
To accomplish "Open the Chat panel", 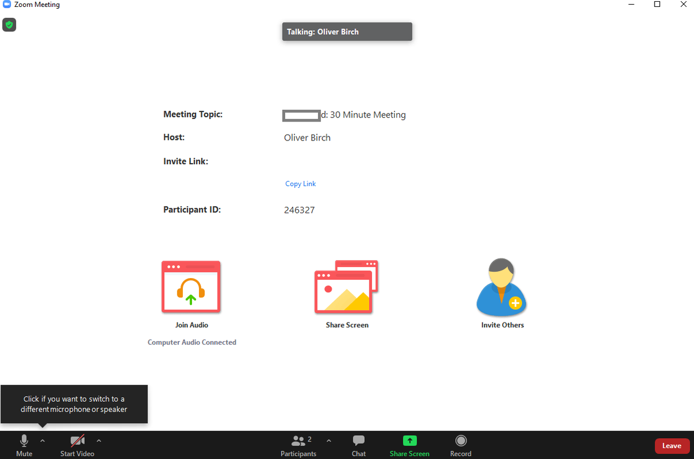I will coord(359,446).
